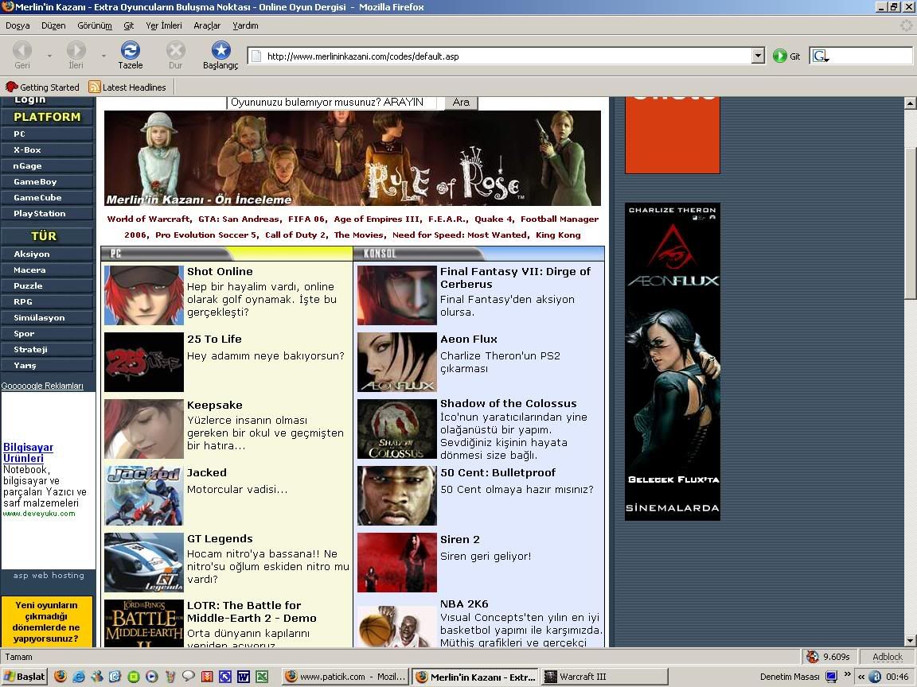Open the Shot Online article title
This screenshot has width=917, height=687.
click(x=220, y=272)
